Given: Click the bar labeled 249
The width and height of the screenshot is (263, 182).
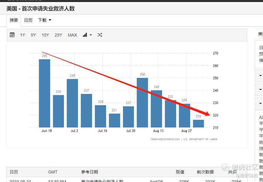Looking at the screenshot, I should pos(72,103).
